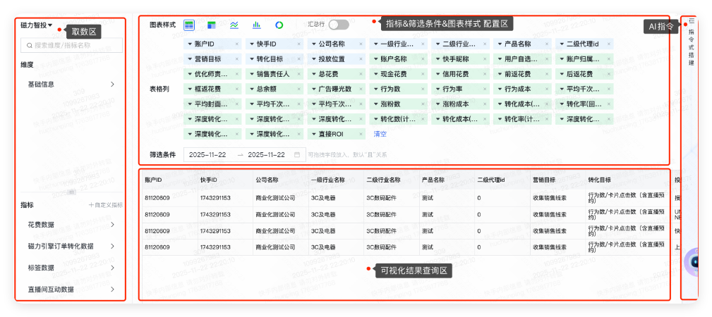
Task: Choose the donut chart style icon
Action: [279, 25]
